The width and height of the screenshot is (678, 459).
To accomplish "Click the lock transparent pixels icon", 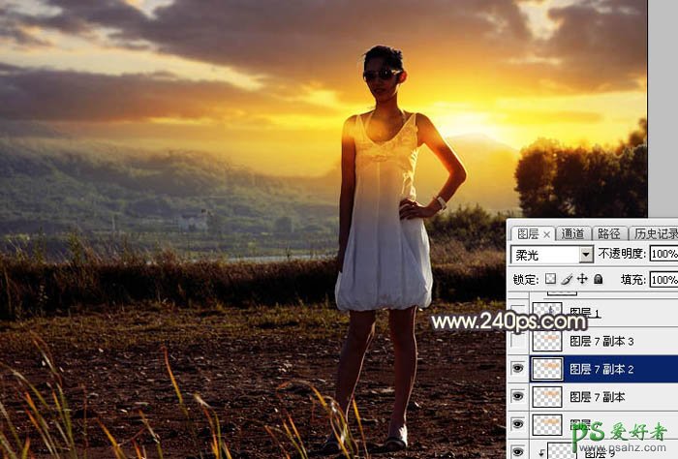I will pos(549,279).
